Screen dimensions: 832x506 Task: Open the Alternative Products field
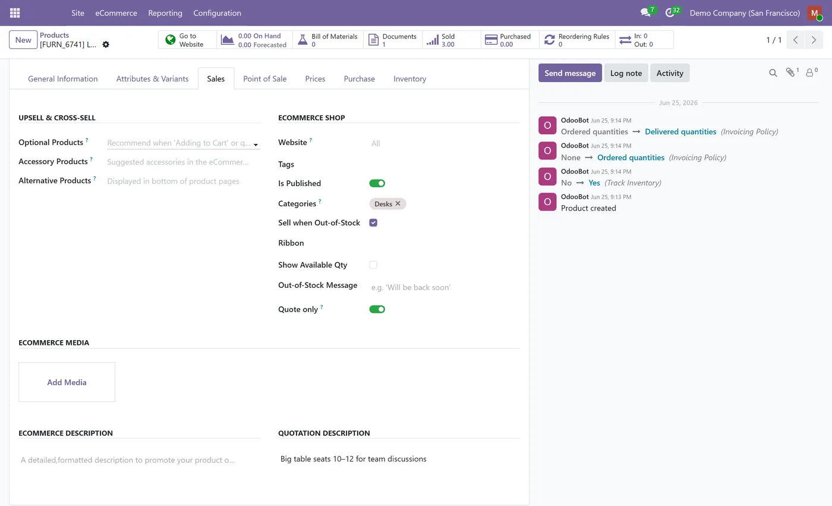tap(183, 181)
